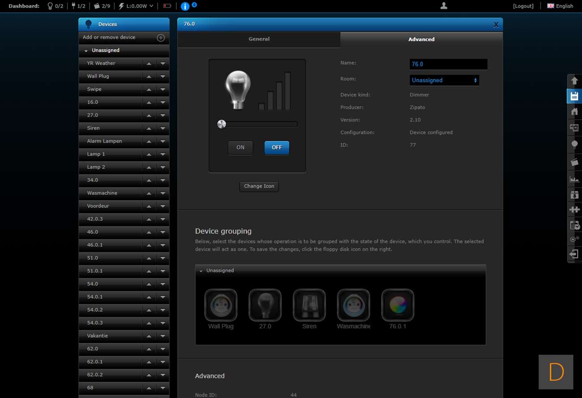This screenshot has height=398, width=582.
Task: Click the dimmer brightness slider handle
Action: [221, 124]
